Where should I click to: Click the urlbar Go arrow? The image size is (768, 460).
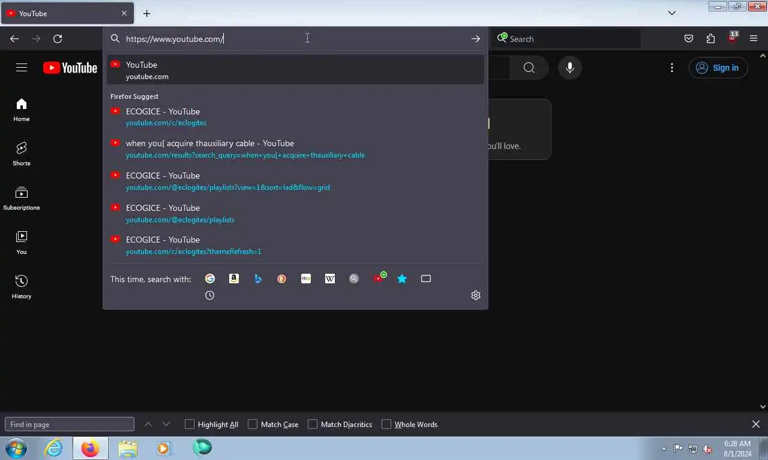(x=476, y=39)
